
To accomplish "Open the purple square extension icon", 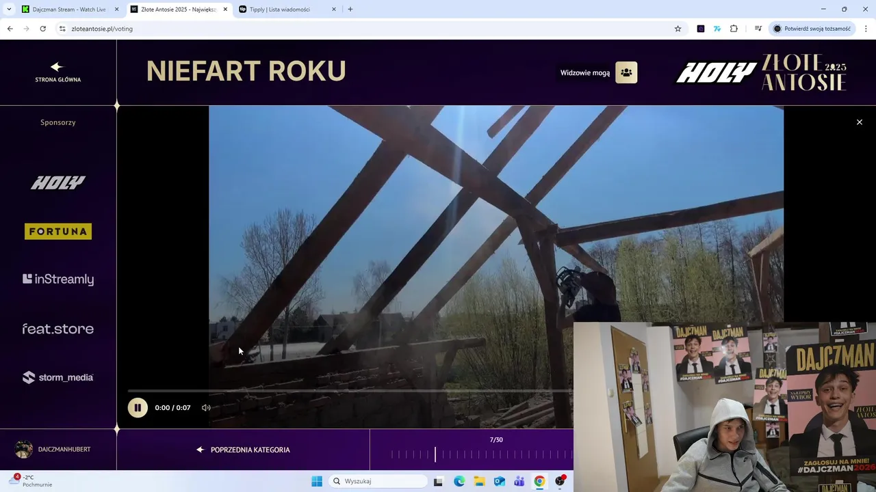I will click(701, 29).
